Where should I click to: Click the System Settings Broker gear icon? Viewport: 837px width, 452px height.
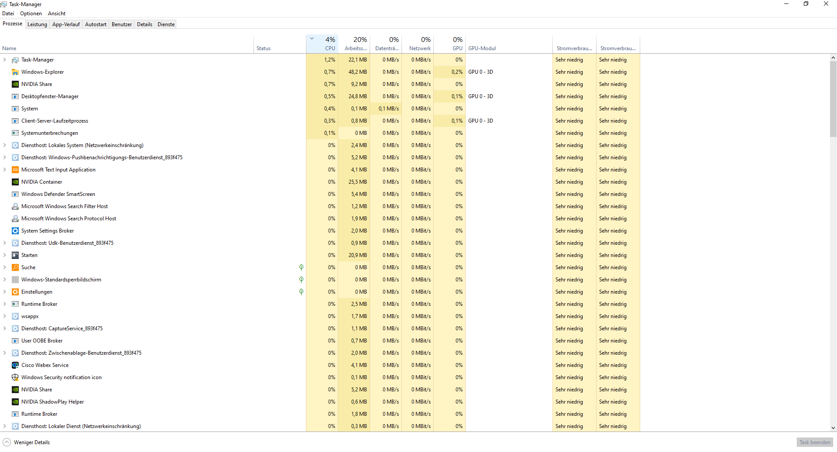pos(15,231)
